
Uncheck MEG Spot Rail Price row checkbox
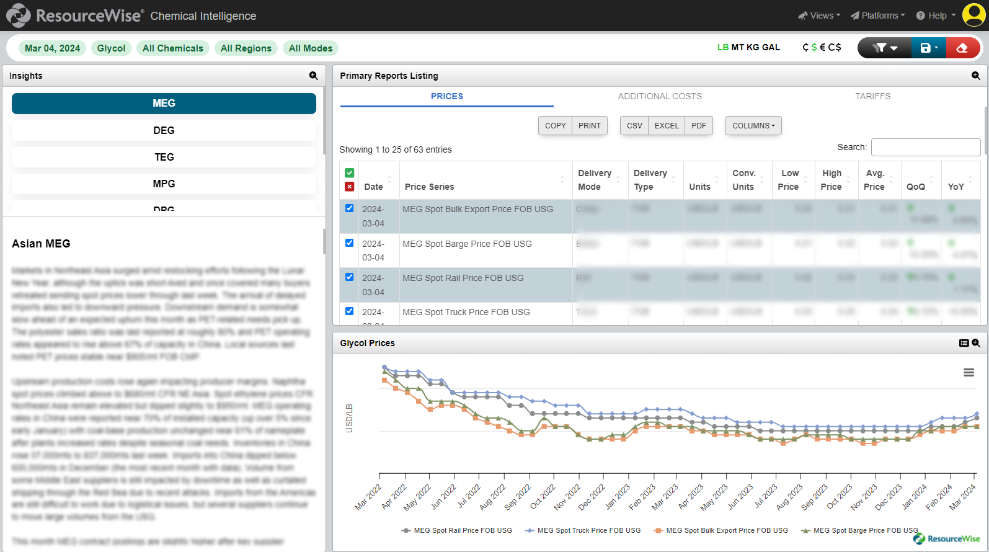coord(349,277)
